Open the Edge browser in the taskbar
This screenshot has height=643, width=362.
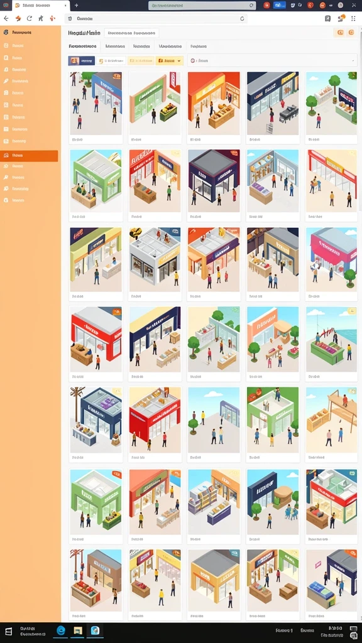[x=61, y=630]
